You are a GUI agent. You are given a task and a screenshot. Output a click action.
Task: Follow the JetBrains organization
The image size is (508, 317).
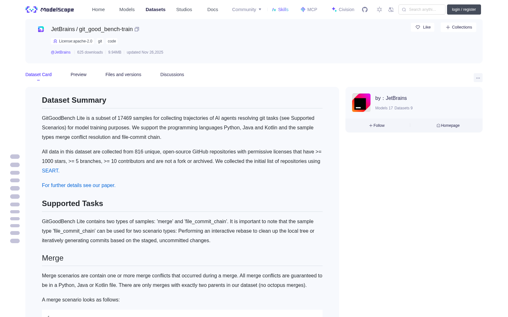[377, 126]
